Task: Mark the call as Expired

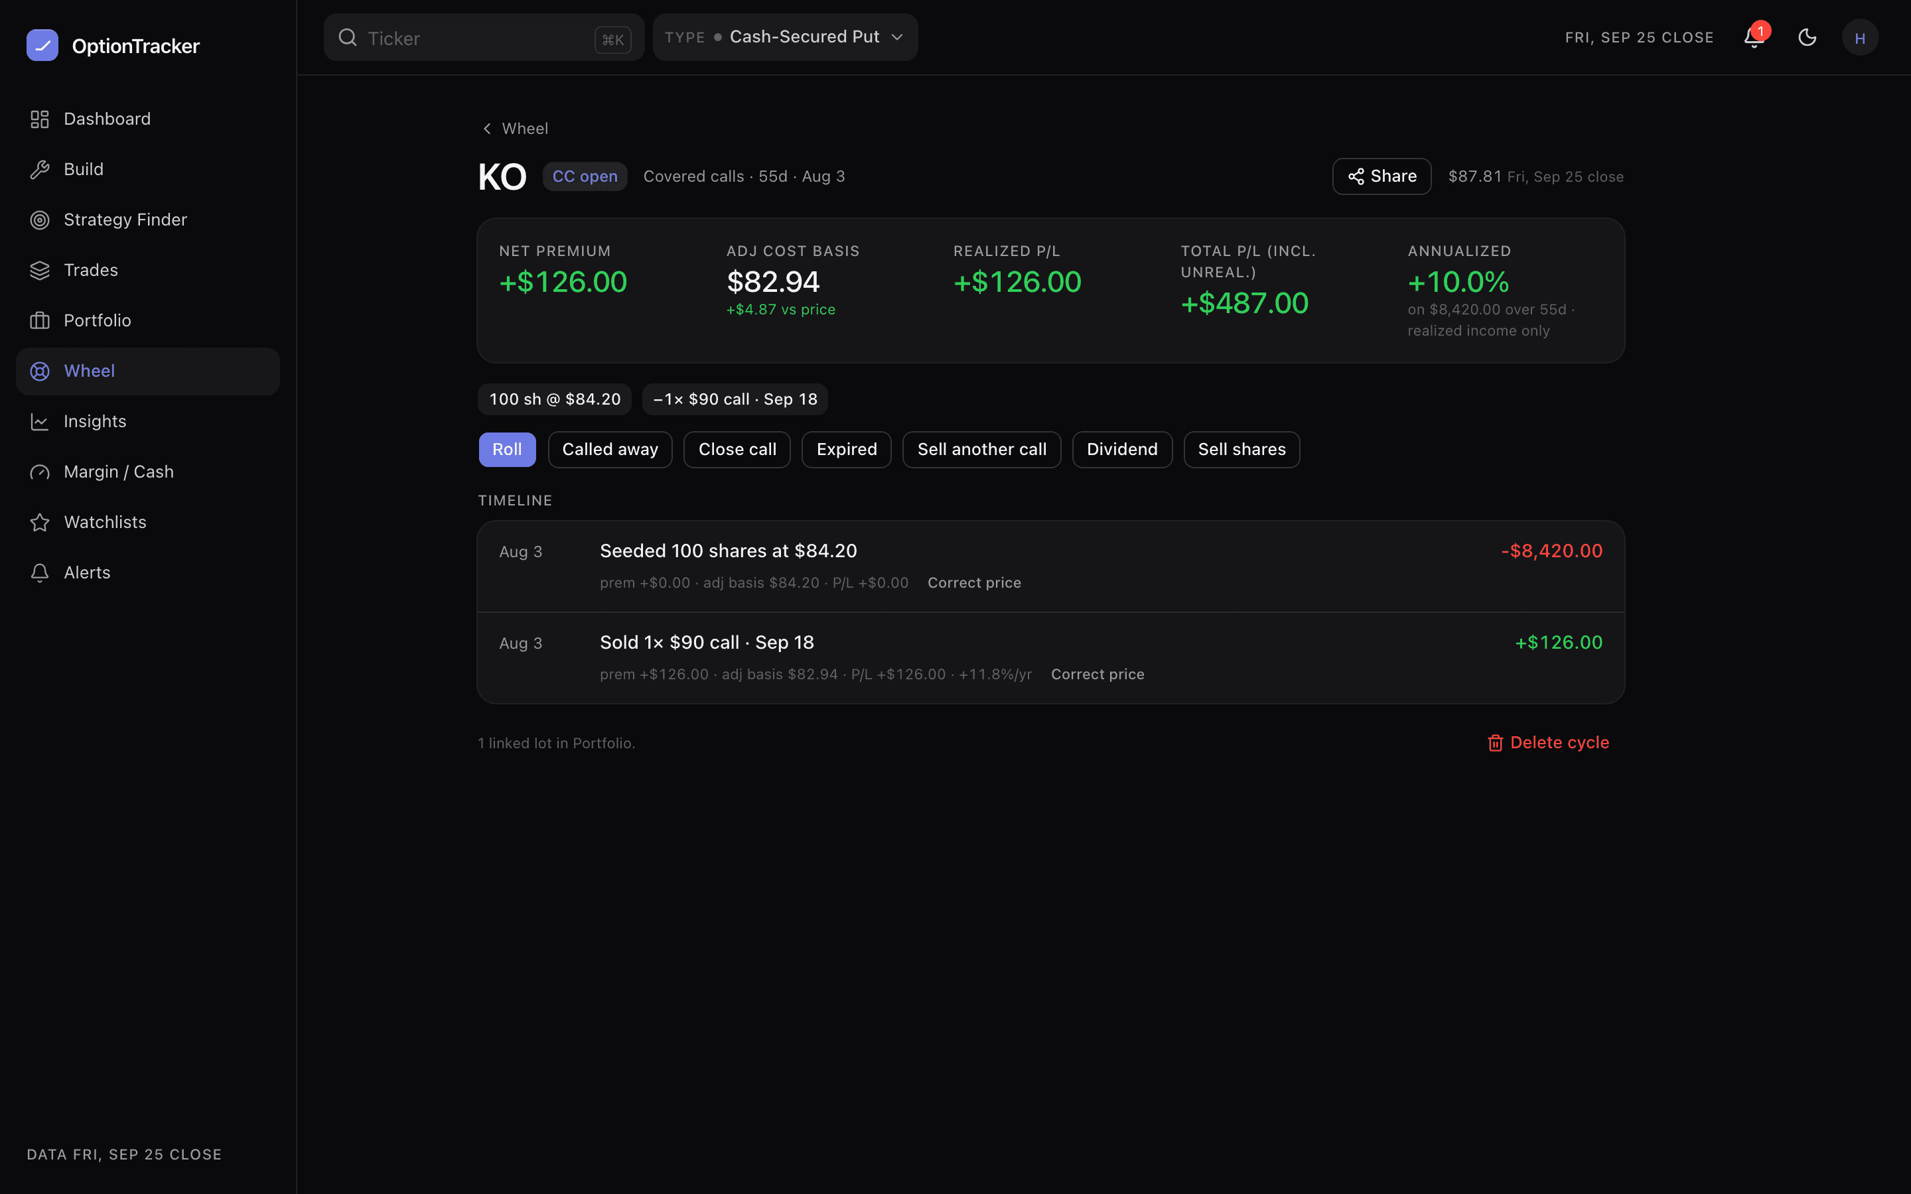Action: coord(847,449)
